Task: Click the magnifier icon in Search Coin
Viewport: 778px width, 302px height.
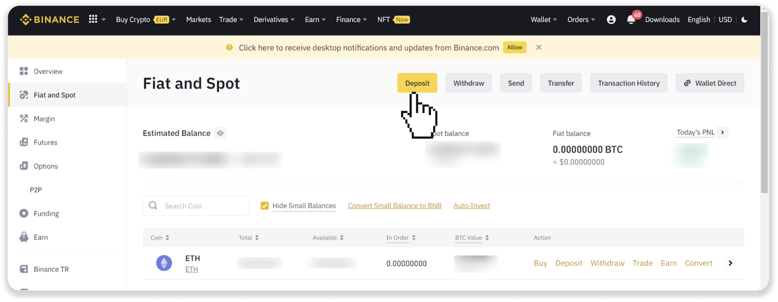Action: [153, 206]
